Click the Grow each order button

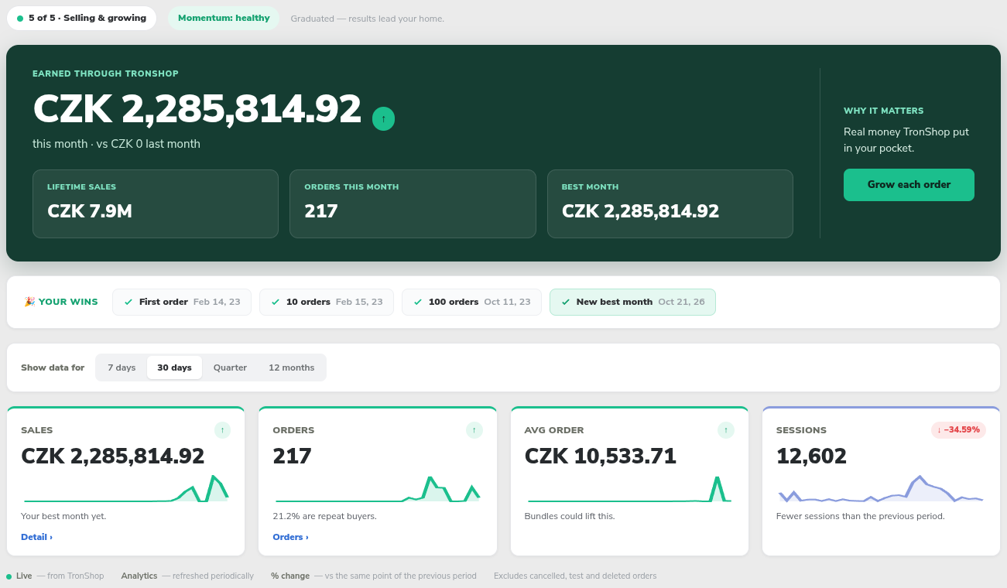click(909, 185)
